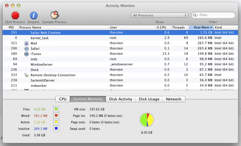
Task: Click the 349.2 MB Page ins value
Action: coord(106,116)
